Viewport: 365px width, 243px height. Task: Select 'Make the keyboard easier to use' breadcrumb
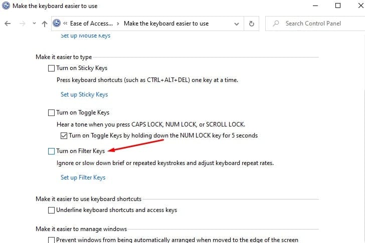click(166, 23)
